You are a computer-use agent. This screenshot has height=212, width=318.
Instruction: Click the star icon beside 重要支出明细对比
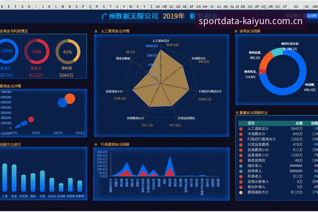pyautogui.click(x=237, y=113)
